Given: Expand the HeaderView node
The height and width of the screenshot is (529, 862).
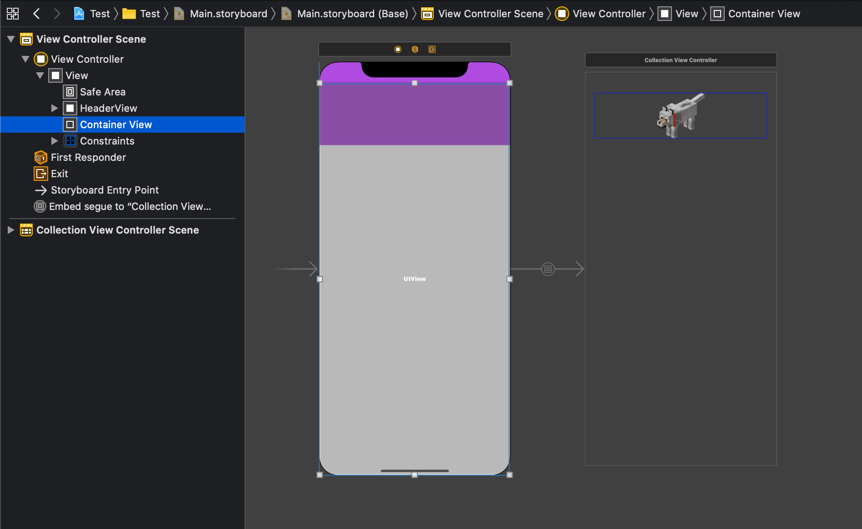Looking at the screenshot, I should coord(55,108).
